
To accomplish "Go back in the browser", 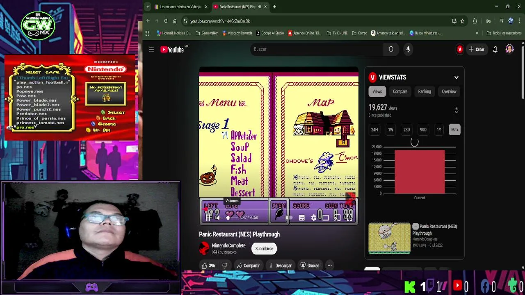I will [148, 21].
